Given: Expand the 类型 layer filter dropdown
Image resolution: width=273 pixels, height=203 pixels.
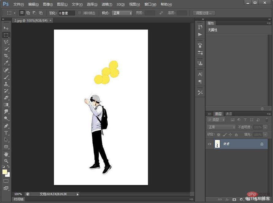Looking at the screenshot, I should 216,120.
